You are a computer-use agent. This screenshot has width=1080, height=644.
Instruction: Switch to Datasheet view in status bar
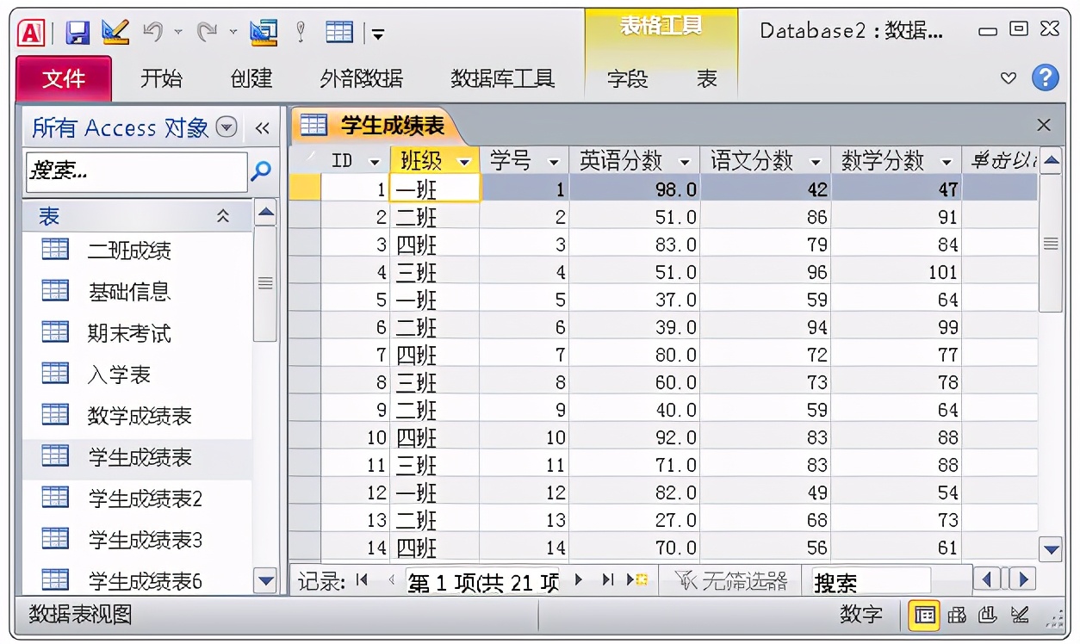pyautogui.click(x=925, y=615)
